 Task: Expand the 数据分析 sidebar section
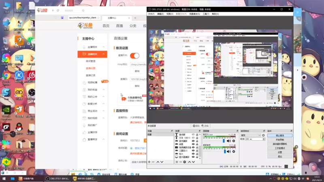click(x=104, y=104)
